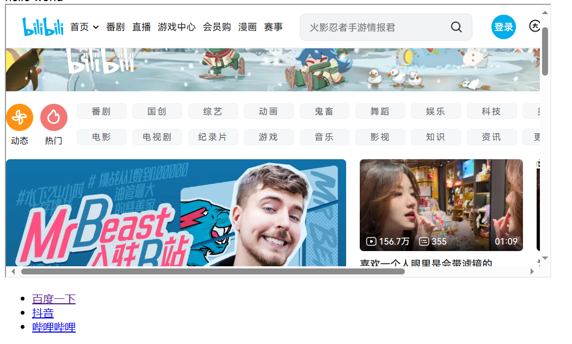This screenshot has height=344, width=572.
Task: Click the horizontal scrollbar thumb
Action: click(x=213, y=272)
